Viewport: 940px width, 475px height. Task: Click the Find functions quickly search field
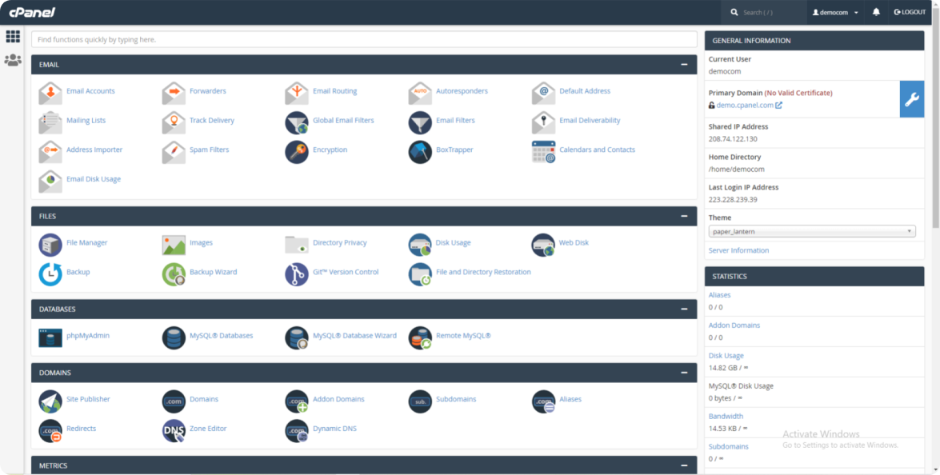click(364, 39)
